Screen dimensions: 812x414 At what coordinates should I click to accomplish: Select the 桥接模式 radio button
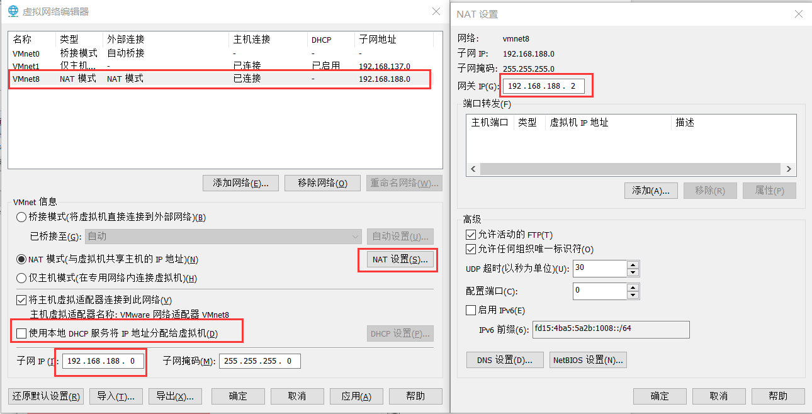pyautogui.click(x=21, y=218)
